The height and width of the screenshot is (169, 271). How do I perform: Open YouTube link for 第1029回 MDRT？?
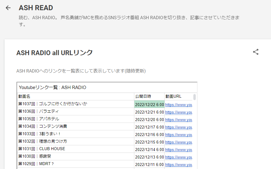click(x=179, y=165)
